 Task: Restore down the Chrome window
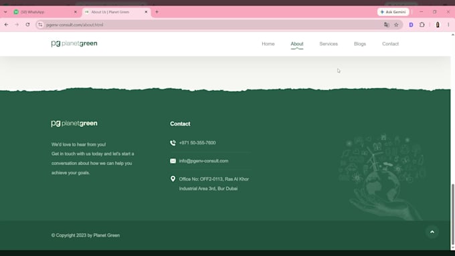(435, 12)
